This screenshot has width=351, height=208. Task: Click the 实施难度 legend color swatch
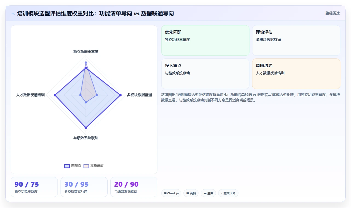[86, 166]
